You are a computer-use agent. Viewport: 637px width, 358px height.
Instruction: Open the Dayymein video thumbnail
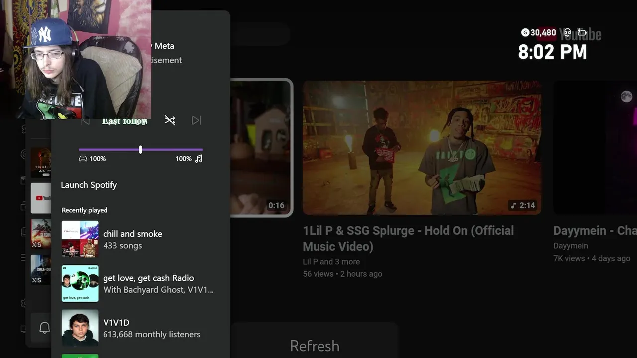click(x=595, y=148)
